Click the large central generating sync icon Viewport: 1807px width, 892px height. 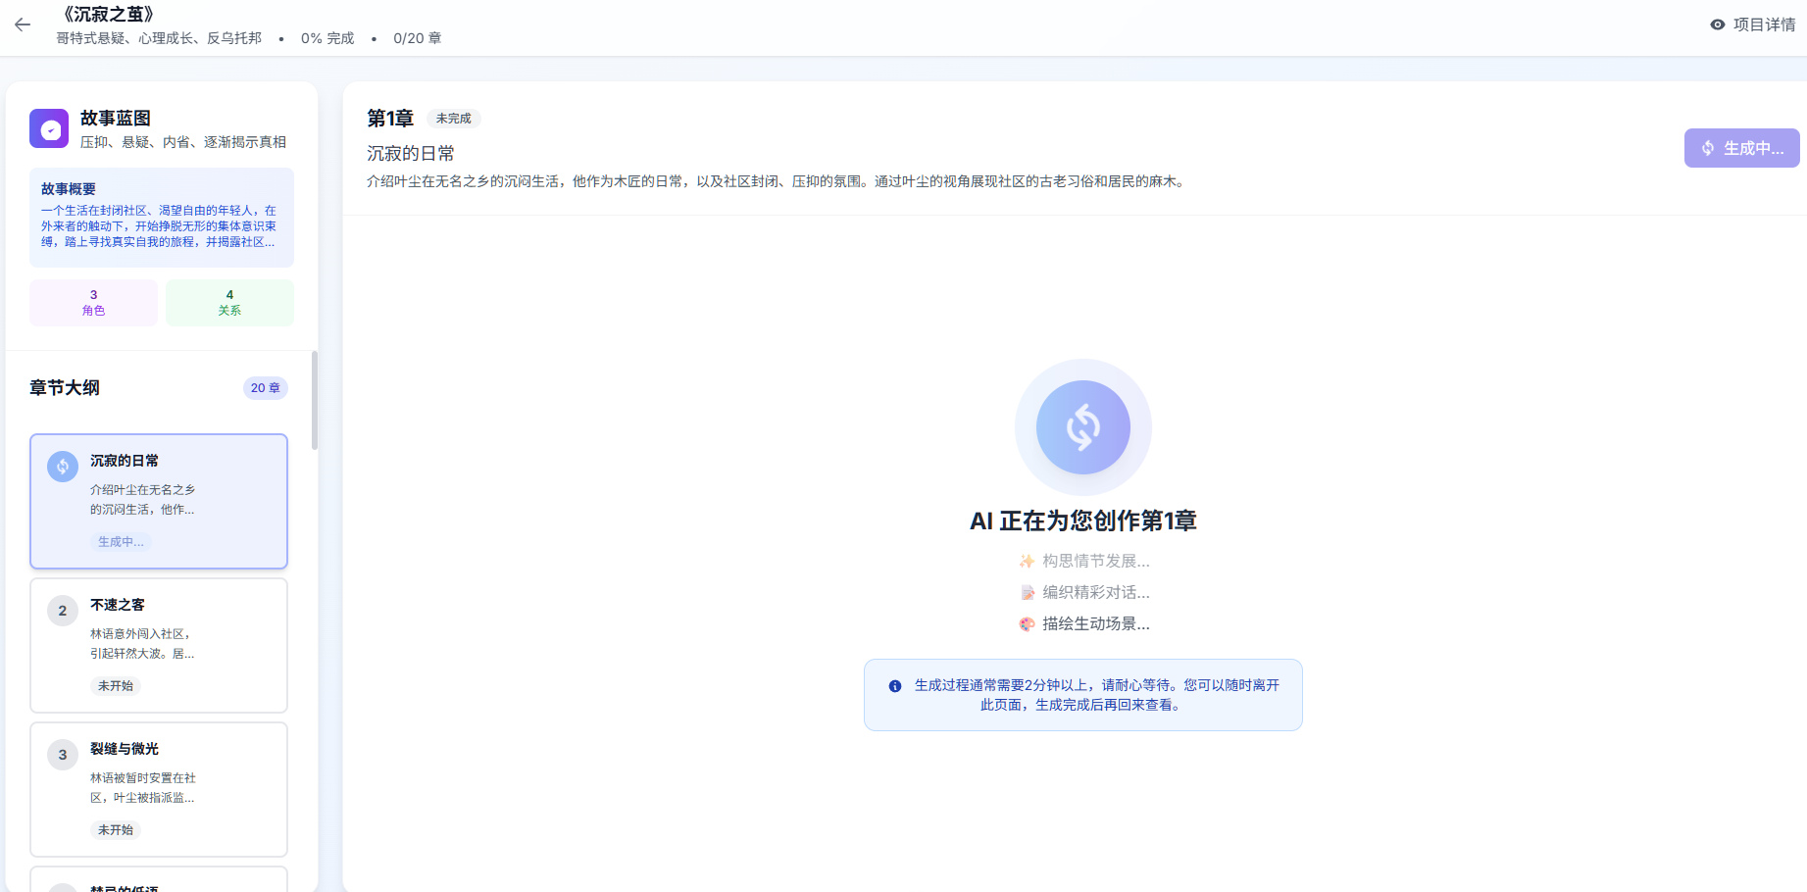[x=1082, y=427]
